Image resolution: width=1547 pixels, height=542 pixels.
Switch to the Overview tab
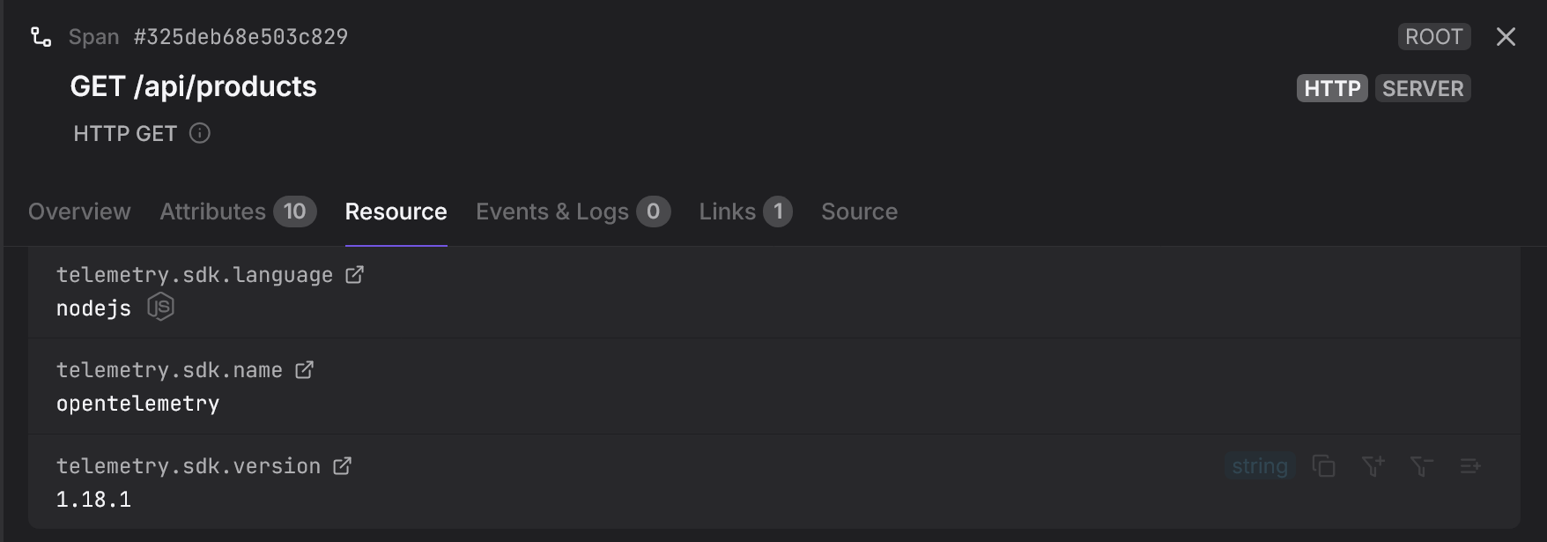(x=79, y=212)
